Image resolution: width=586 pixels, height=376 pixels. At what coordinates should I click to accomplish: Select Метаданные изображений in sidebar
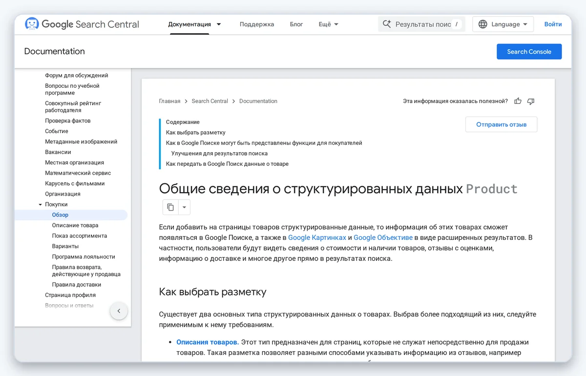(x=81, y=142)
